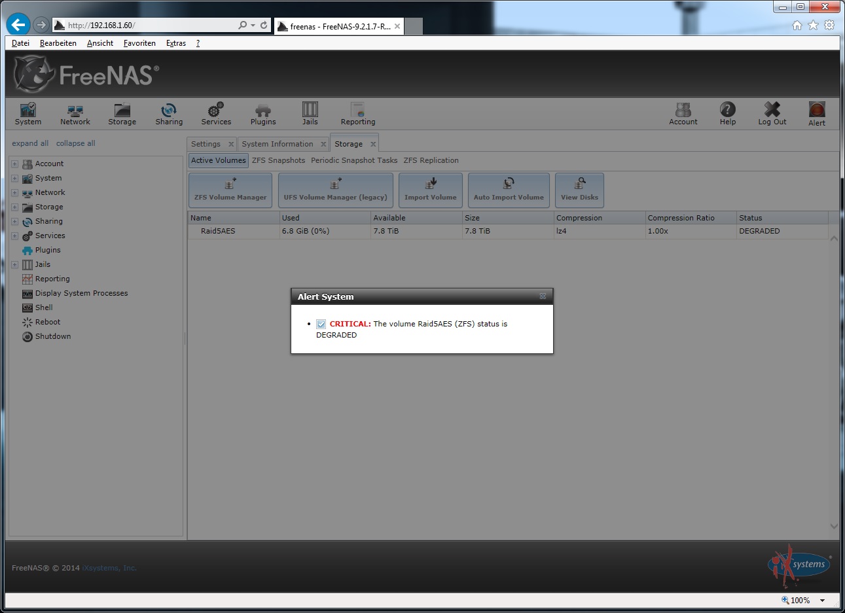Sort by the Compression Ratio column header
Image resolution: width=845 pixels, height=613 pixels.
pyautogui.click(x=691, y=218)
